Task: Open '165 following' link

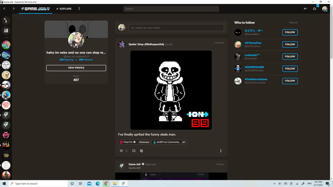Action: 67,60
